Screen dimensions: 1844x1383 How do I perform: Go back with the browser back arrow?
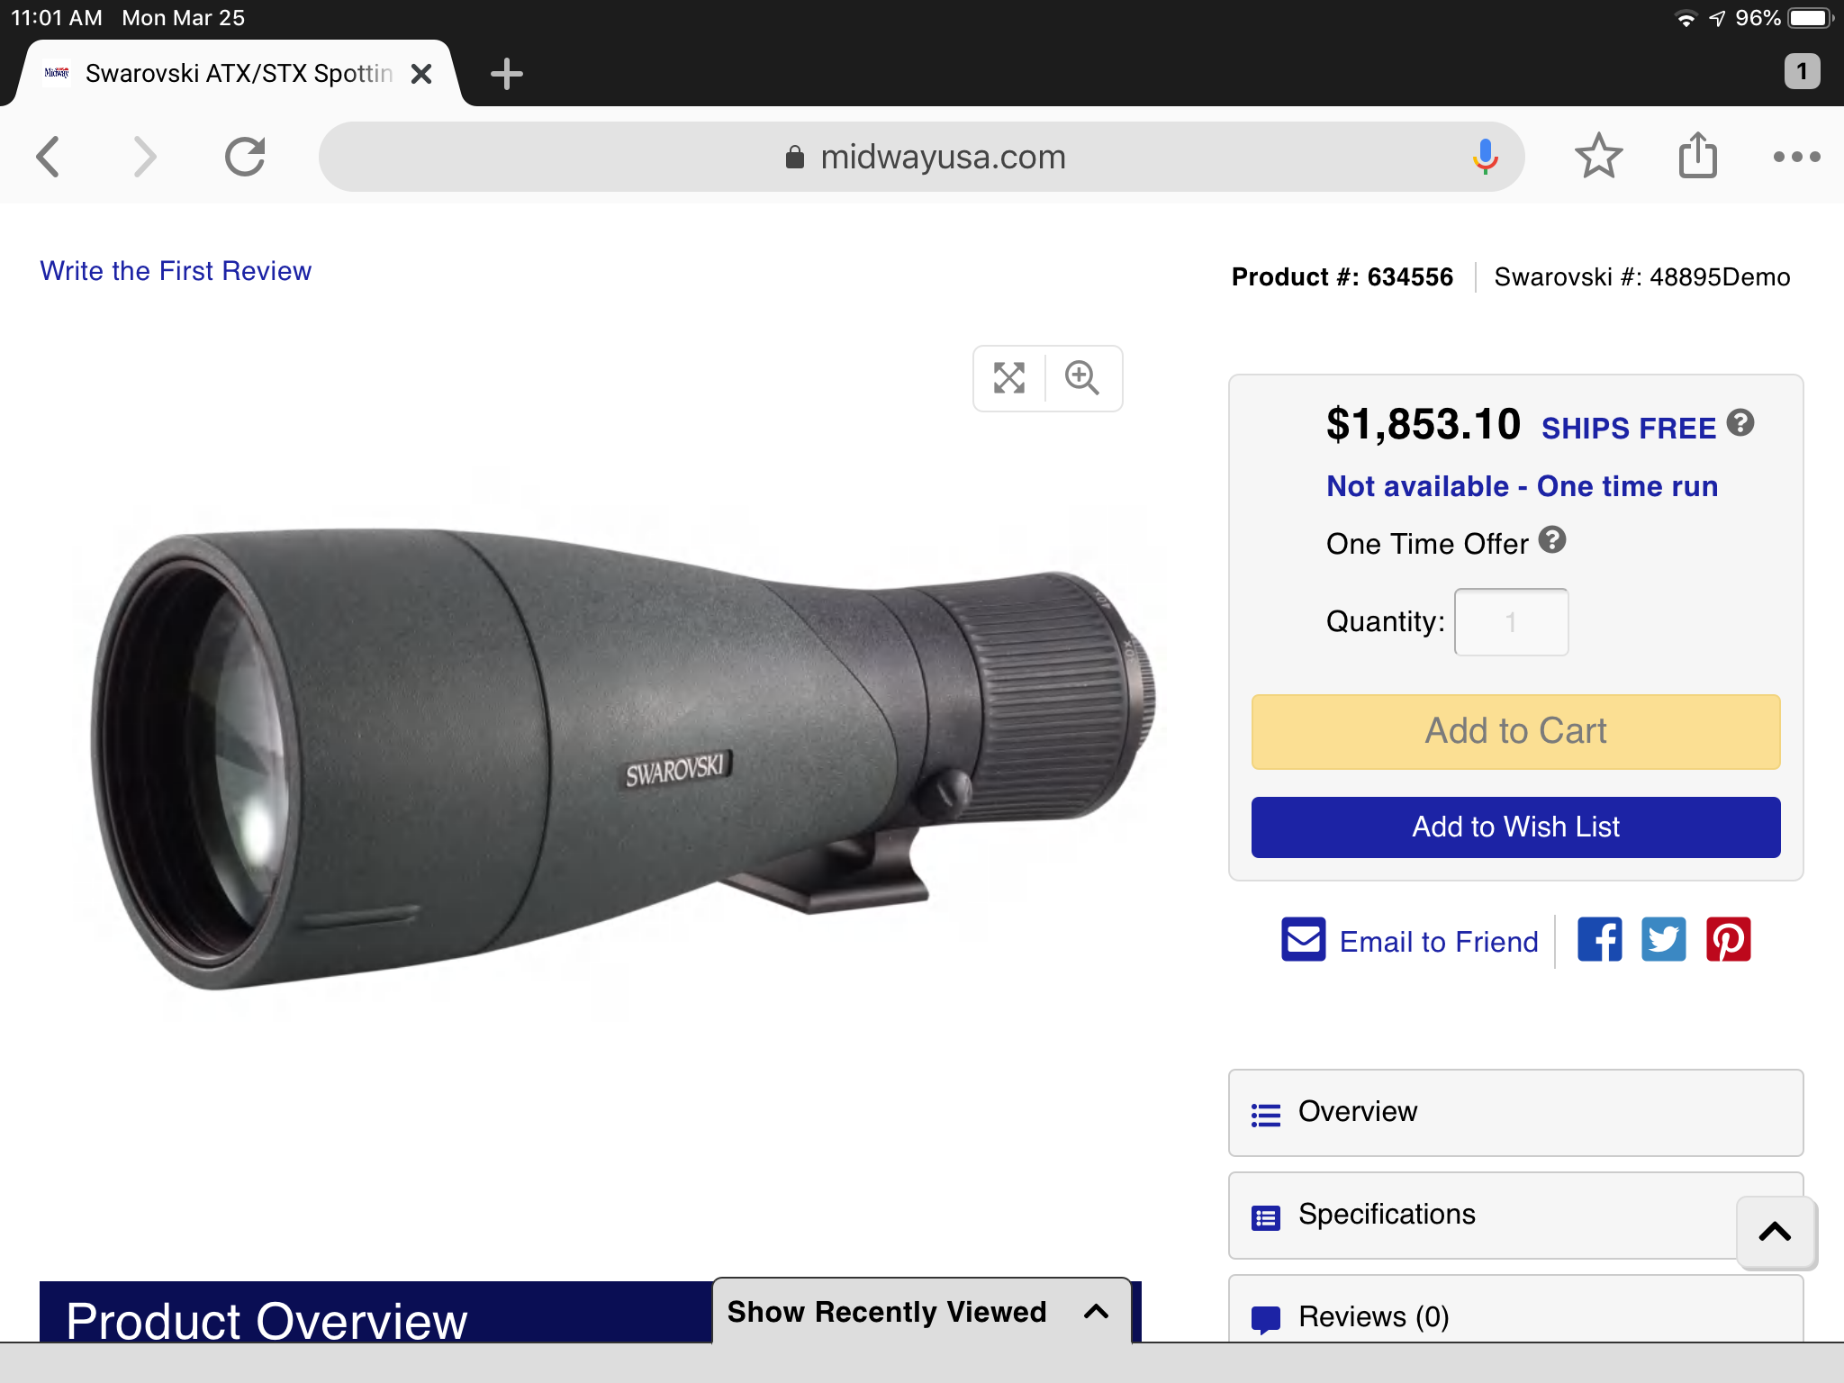[49, 157]
